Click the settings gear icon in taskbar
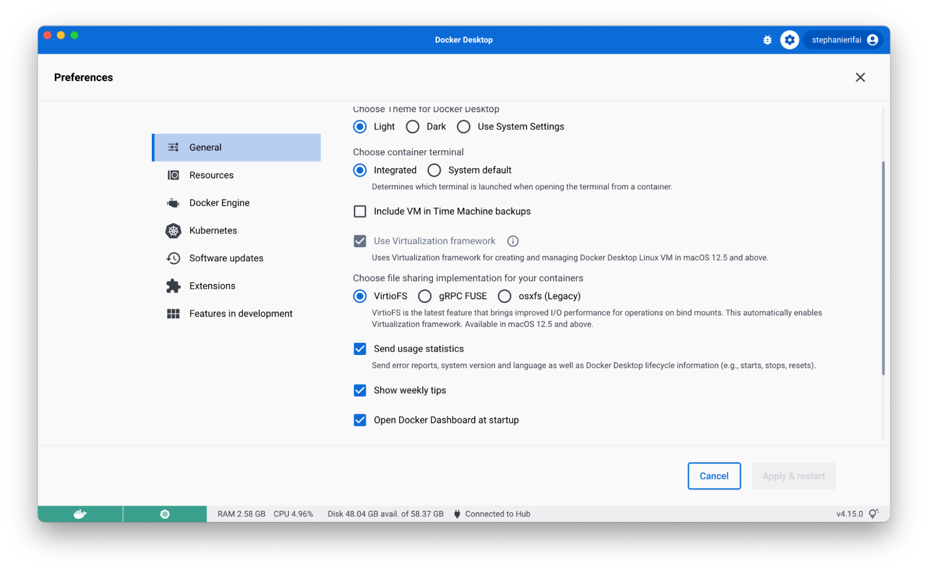 (x=790, y=40)
